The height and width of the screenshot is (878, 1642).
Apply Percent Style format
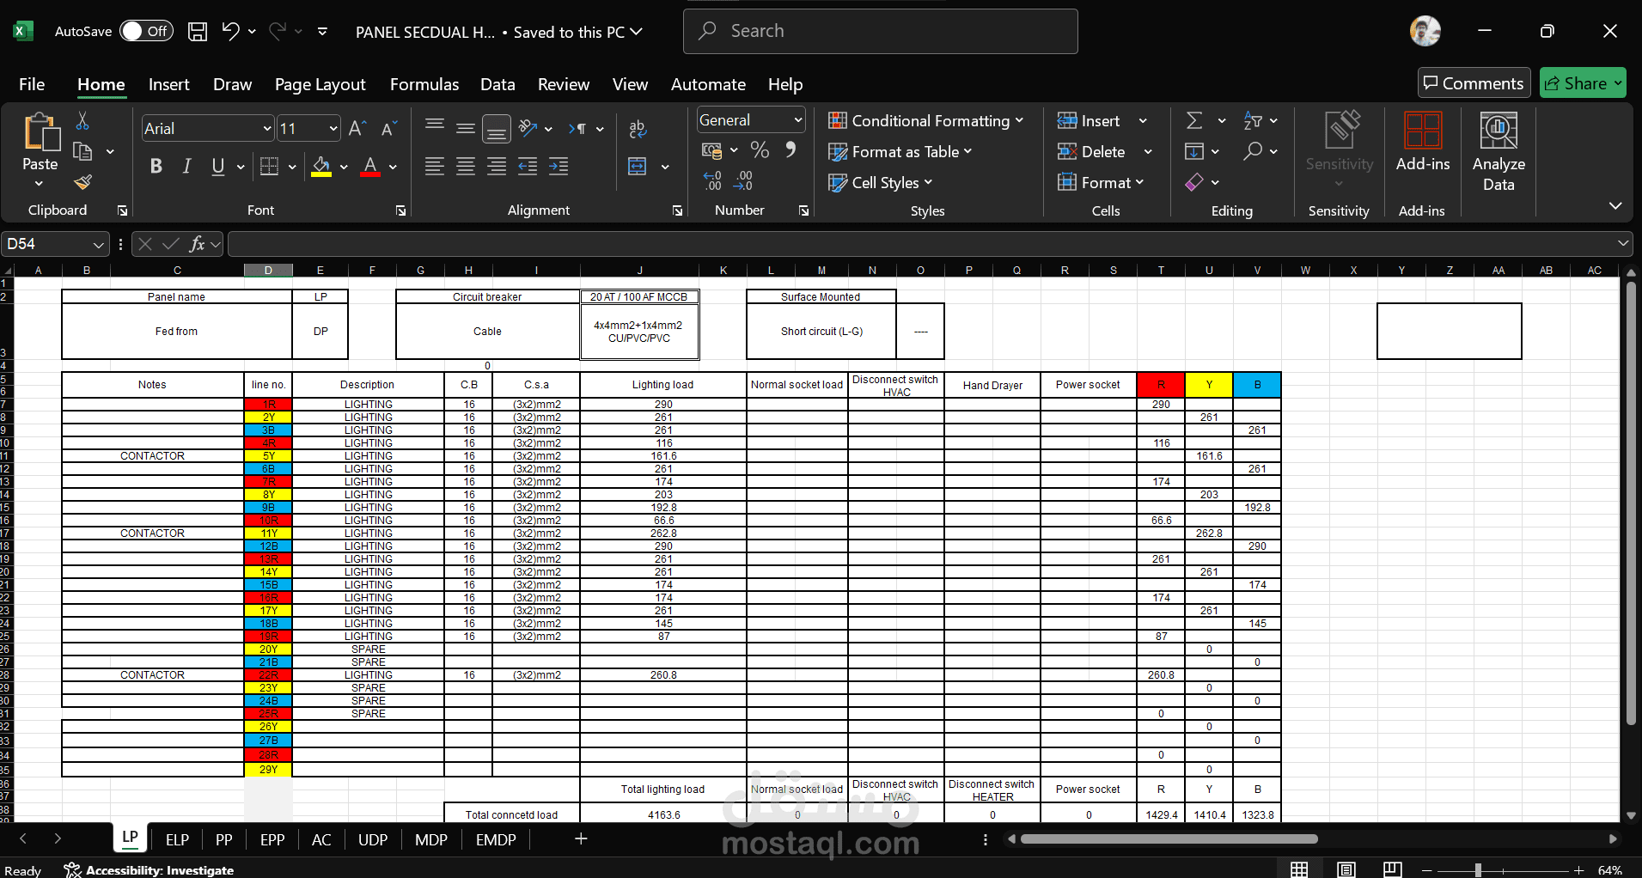pos(760,150)
